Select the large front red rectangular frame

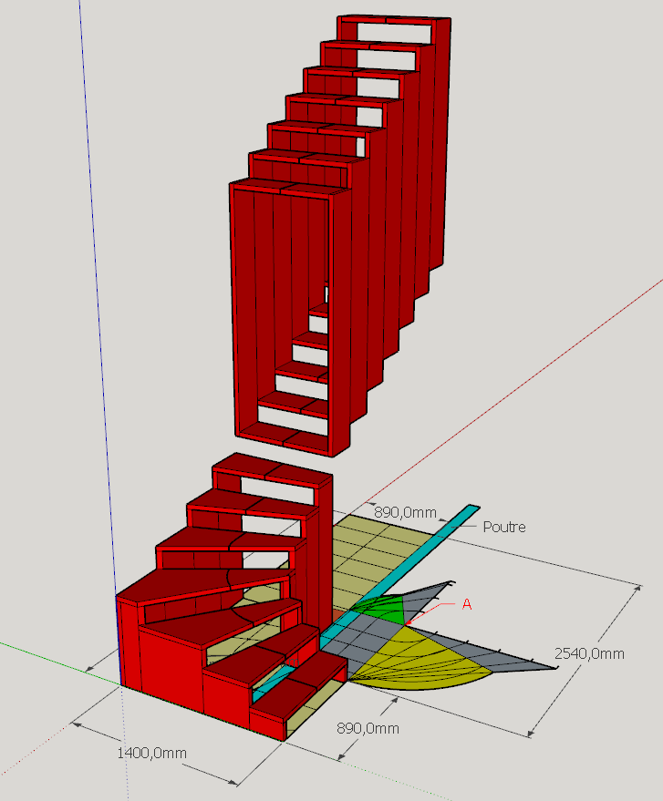290,317
